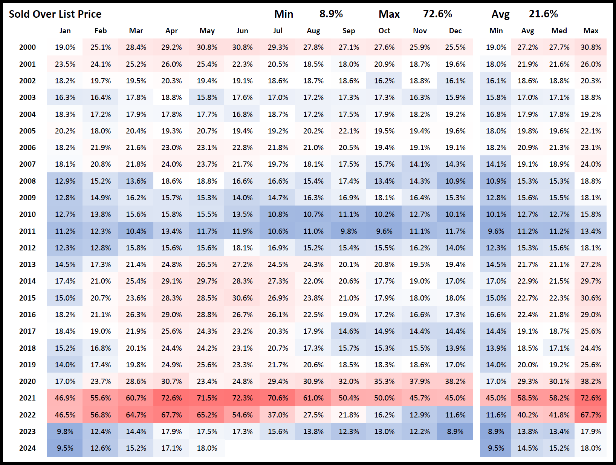Click the May 2024 cell showing 18.0%

(207, 448)
